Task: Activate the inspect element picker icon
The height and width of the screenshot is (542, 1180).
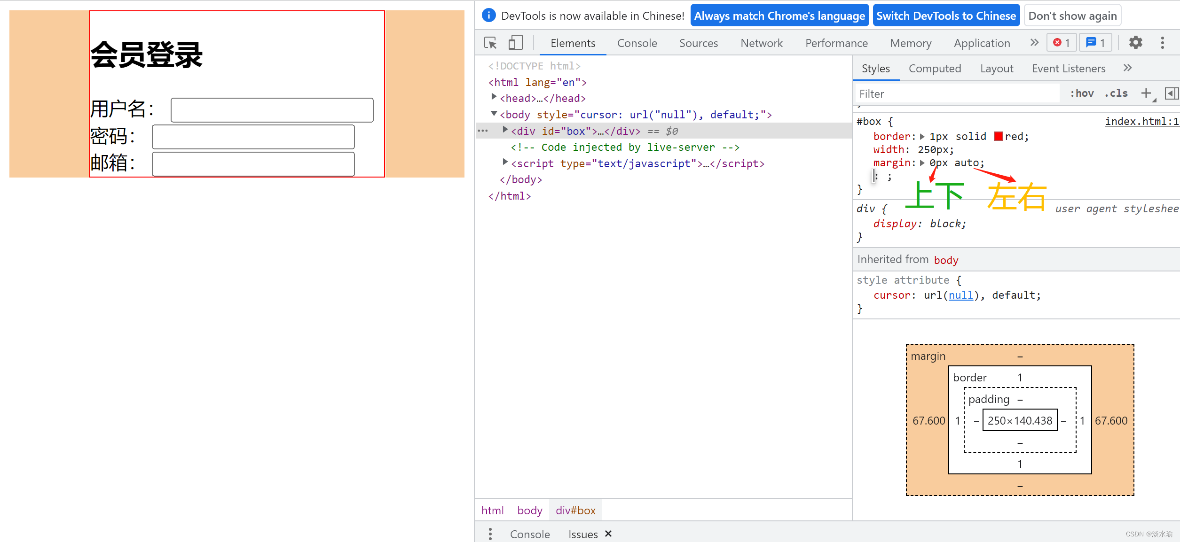Action: coord(490,43)
